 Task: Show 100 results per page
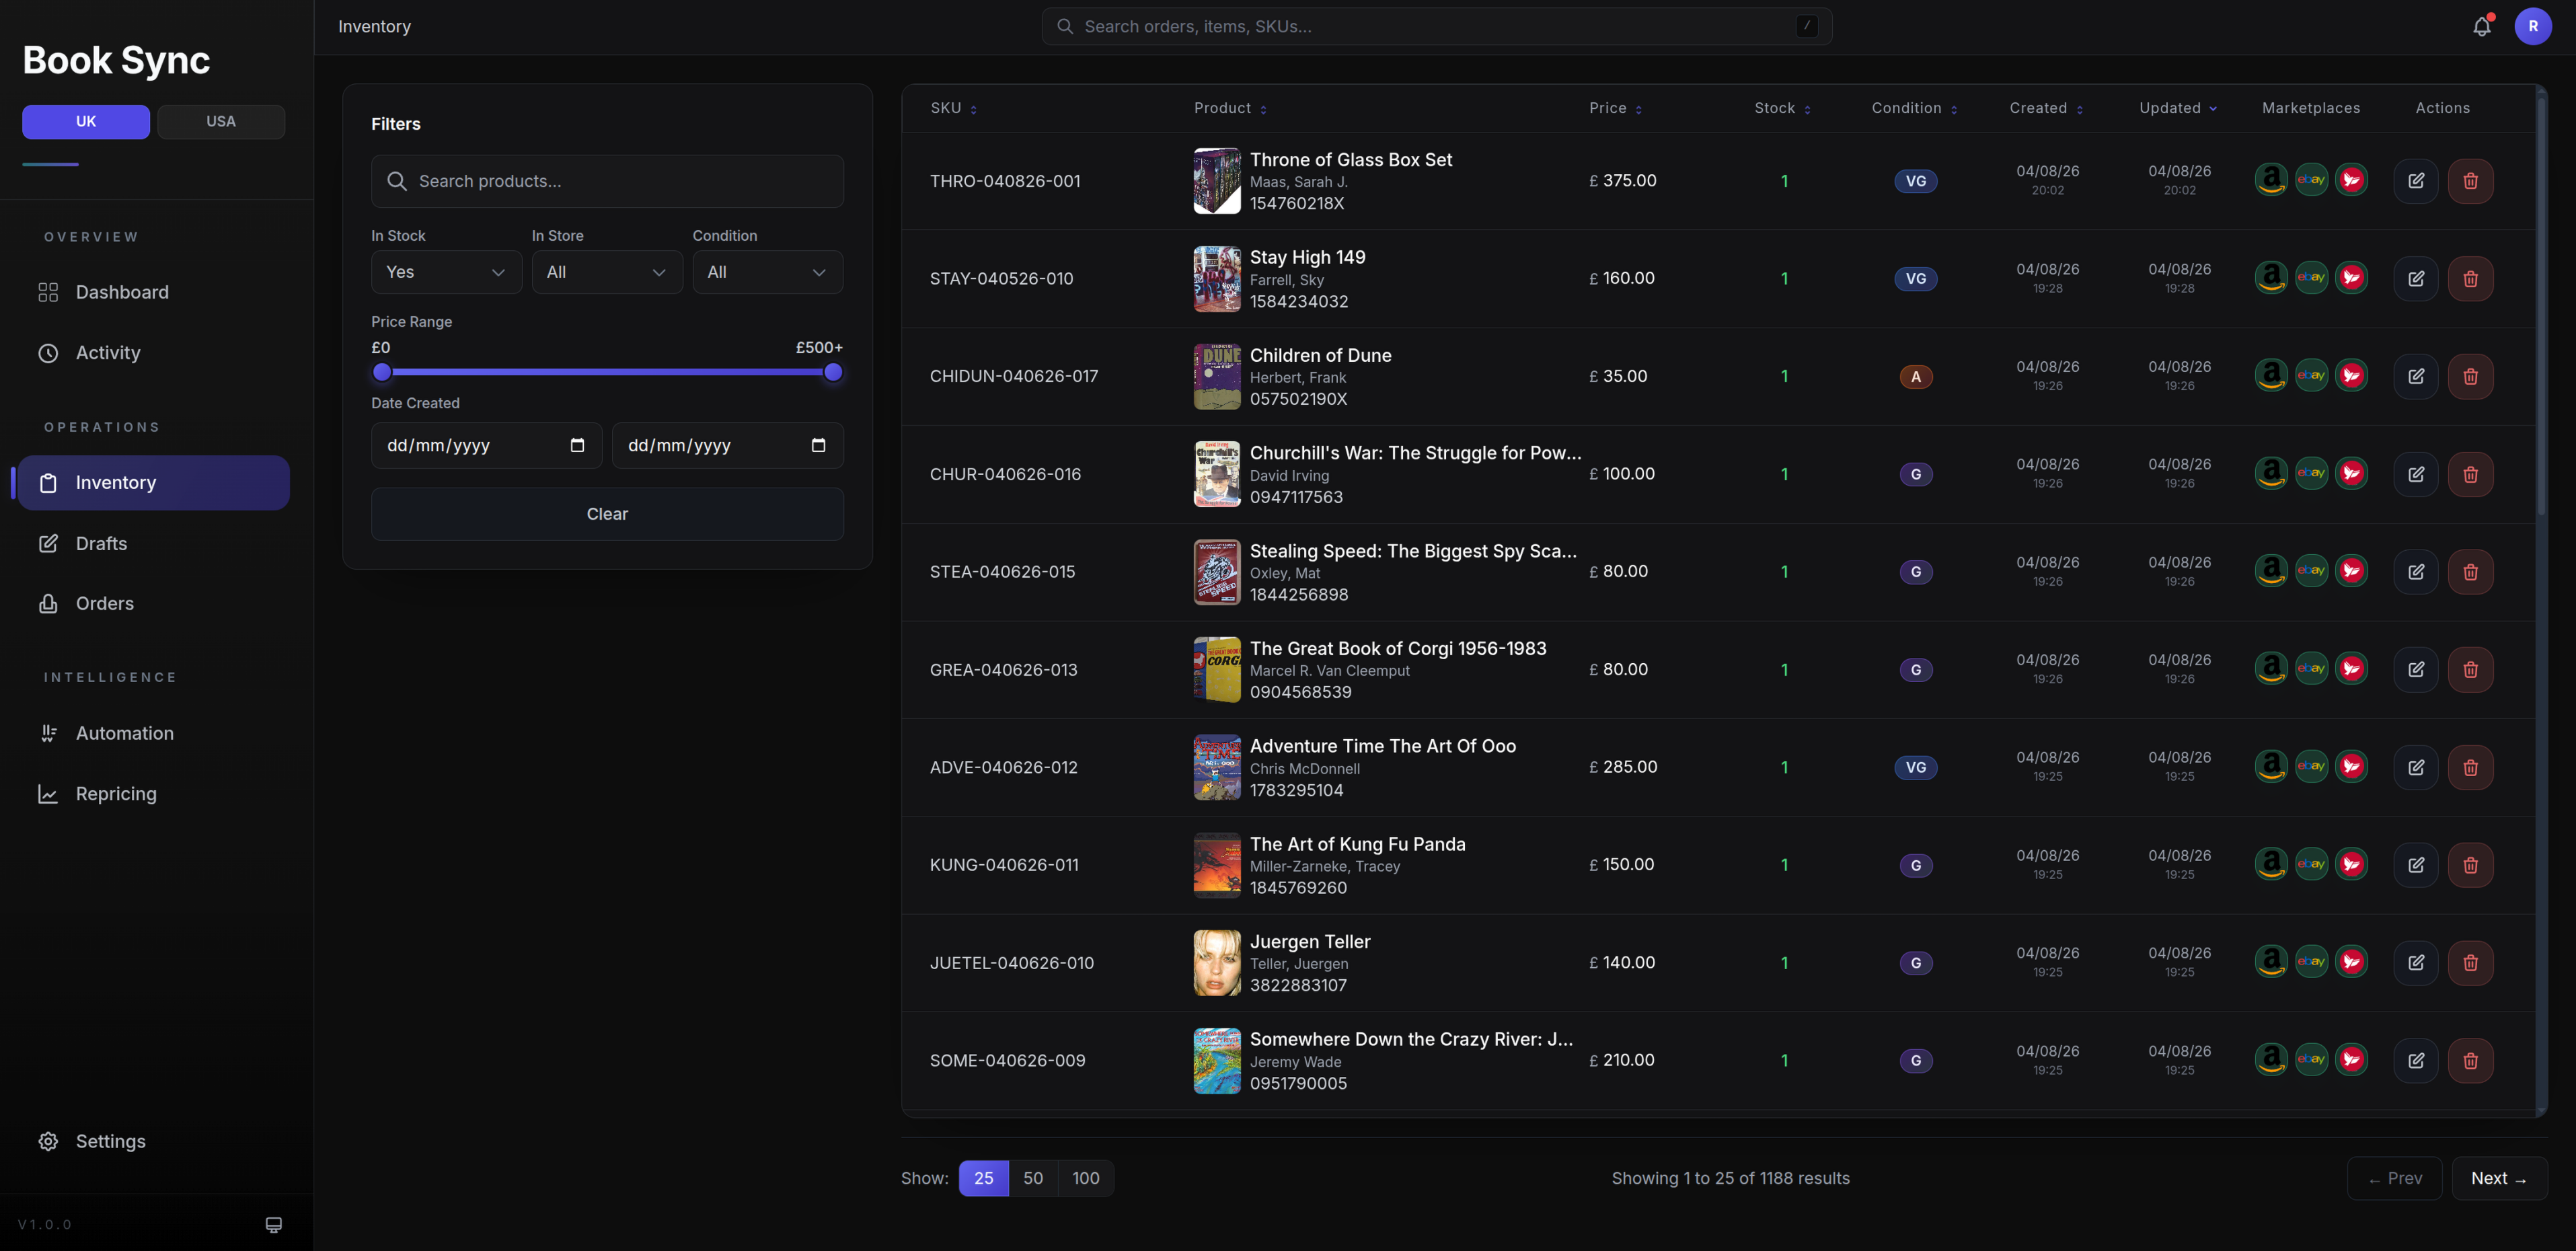pos(1086,1178)
